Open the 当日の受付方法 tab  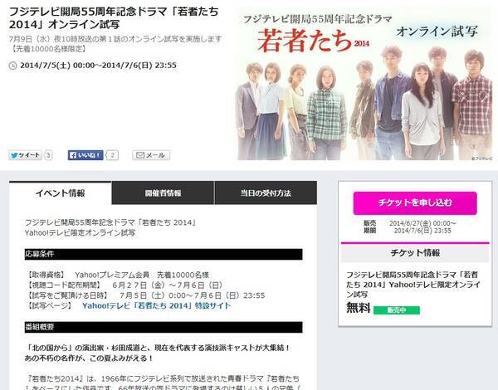tap(266, 193)
